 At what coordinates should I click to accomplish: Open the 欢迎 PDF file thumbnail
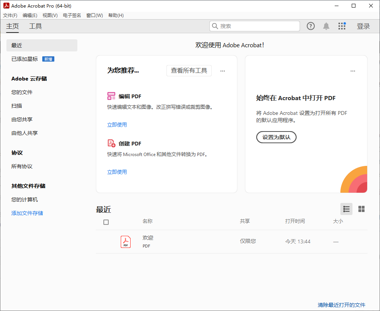[x=125, y=241]
